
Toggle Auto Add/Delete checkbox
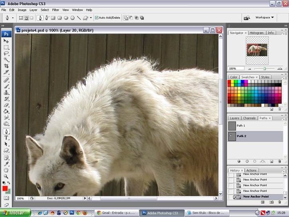pos(96,18)
